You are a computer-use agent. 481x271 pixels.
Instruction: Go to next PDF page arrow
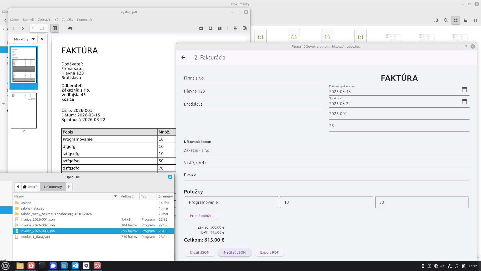click(23, 28)
